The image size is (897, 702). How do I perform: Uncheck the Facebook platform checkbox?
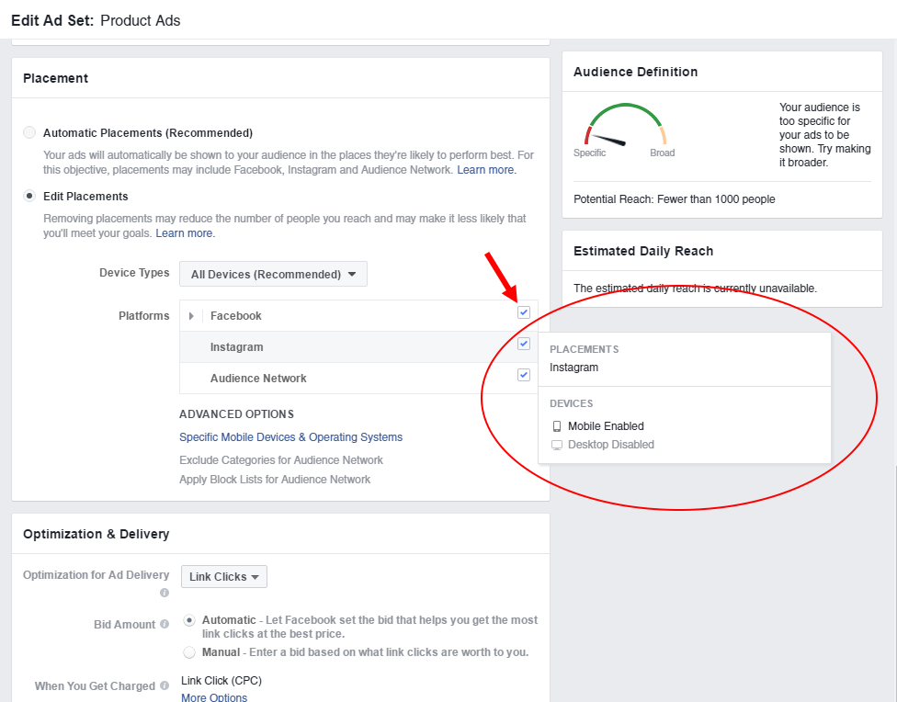tap(524, 312)
